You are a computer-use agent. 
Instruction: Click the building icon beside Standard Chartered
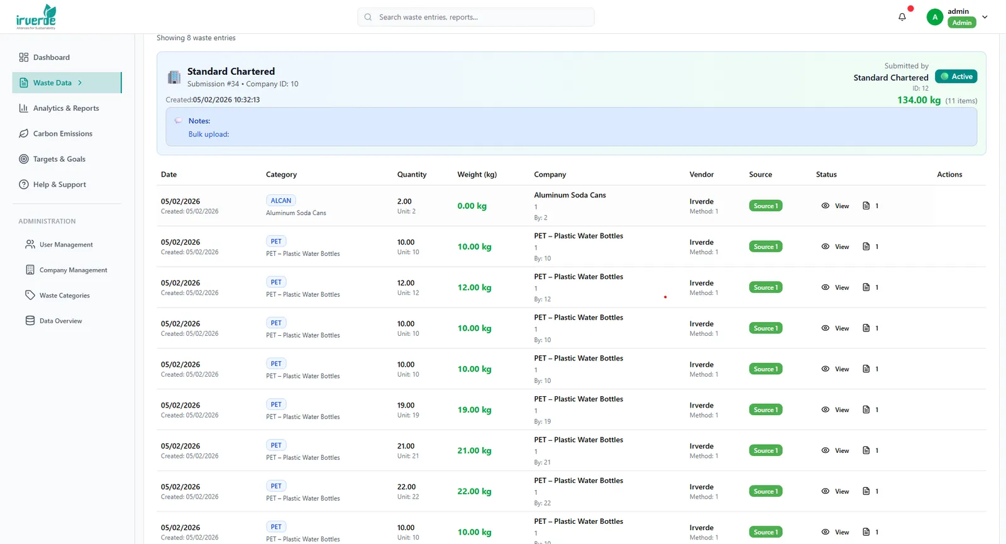click(174, 77)
